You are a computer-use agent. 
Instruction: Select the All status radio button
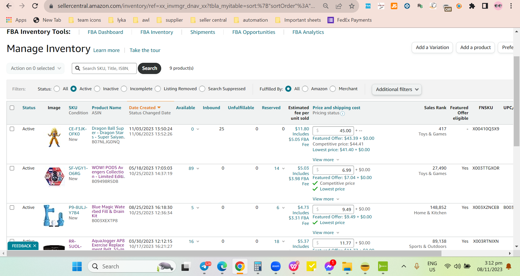click(x=57, y=89)
